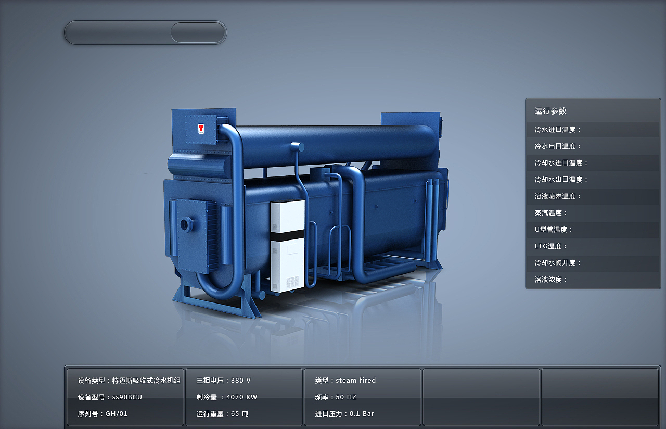
Task: Select the 冷却水进口温度 parameter row
Action: point(593,163)
